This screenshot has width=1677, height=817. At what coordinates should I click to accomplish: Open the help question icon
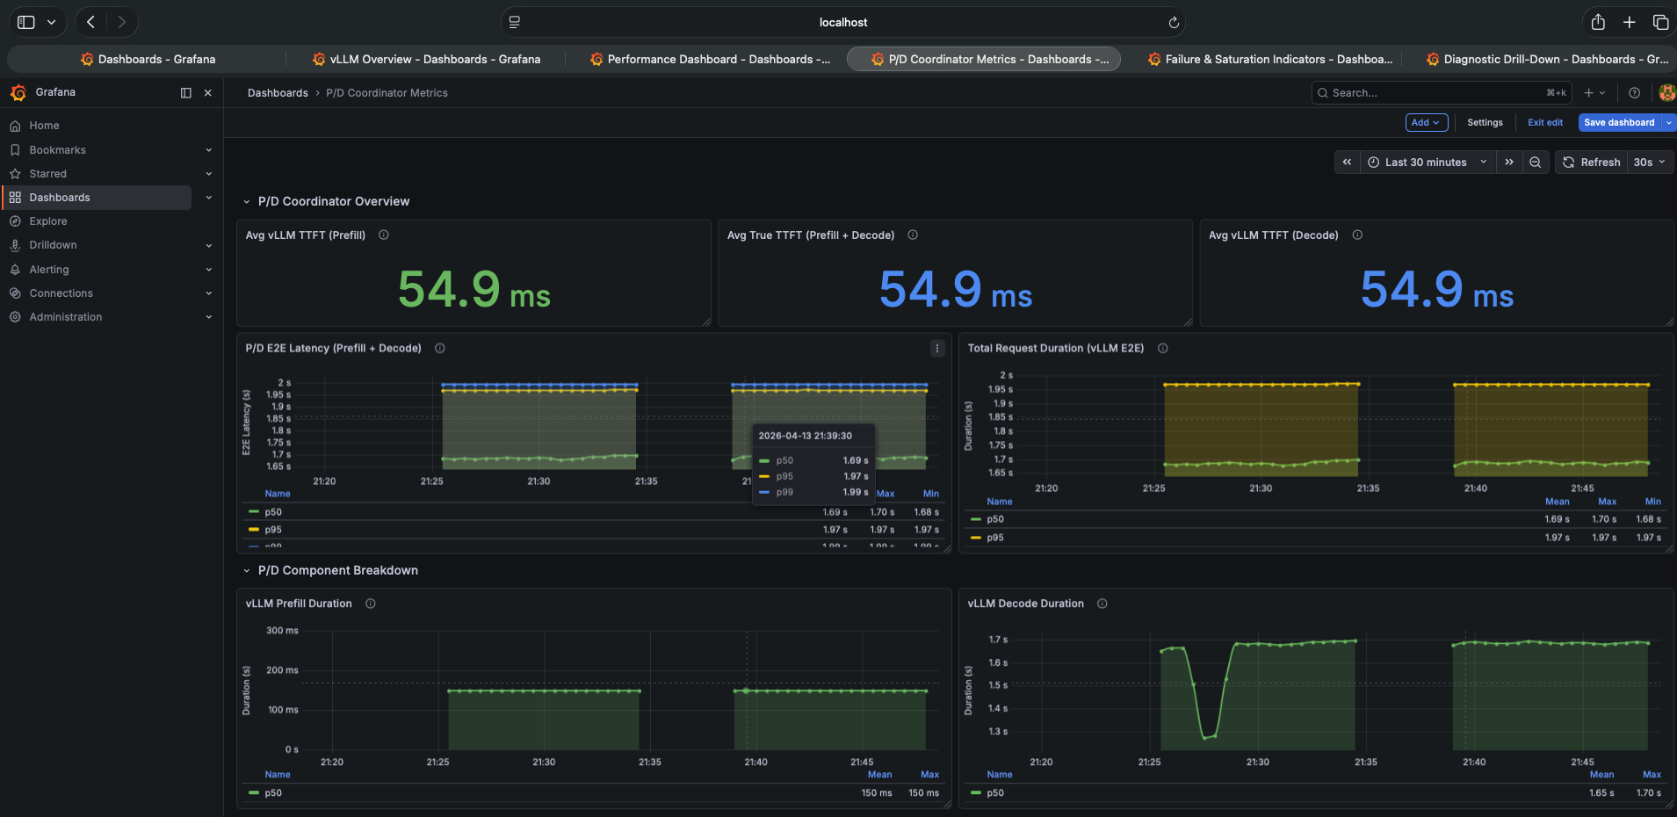click(x=1634, y=92)
